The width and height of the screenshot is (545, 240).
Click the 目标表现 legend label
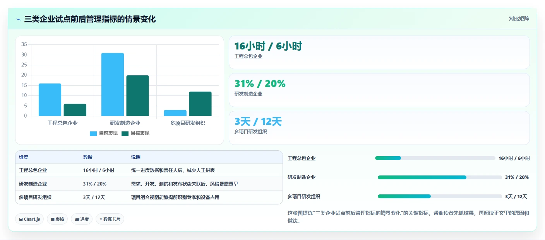coord(140,133)
